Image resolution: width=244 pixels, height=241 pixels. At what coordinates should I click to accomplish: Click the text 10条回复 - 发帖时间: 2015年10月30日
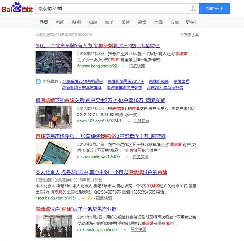(69, 180)
